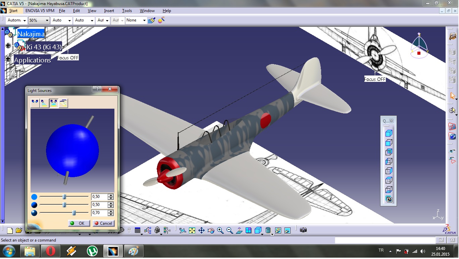The width and height of the screenshot is (459, 259).
Task: Click the Zoom Out magnifier
Action: click(x=229, y=230)
